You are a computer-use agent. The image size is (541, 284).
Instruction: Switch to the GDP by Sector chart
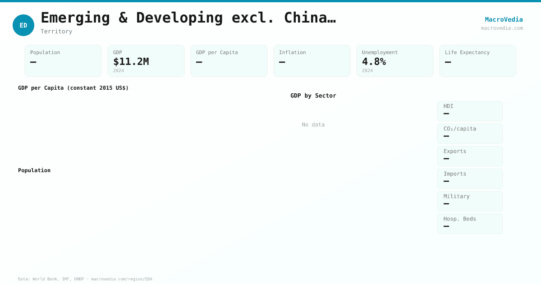pos(313,96)
